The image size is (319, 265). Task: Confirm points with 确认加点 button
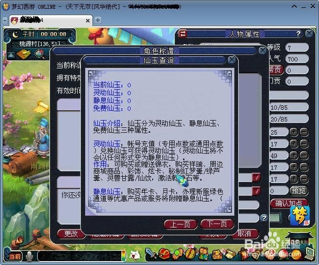[289, 203]
